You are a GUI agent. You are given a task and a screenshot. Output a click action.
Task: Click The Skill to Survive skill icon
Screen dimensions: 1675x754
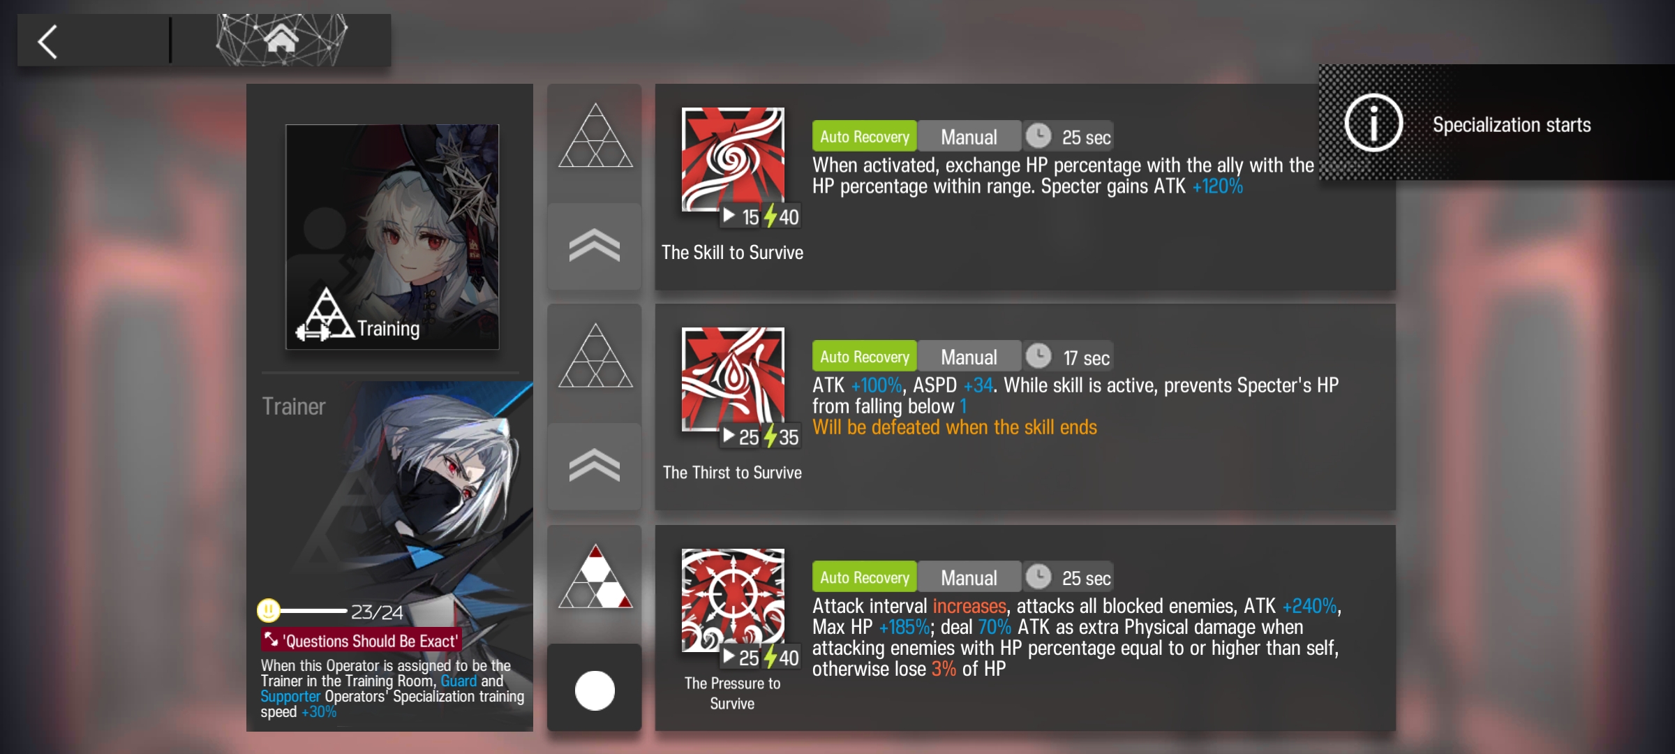[x=733, y=159]
